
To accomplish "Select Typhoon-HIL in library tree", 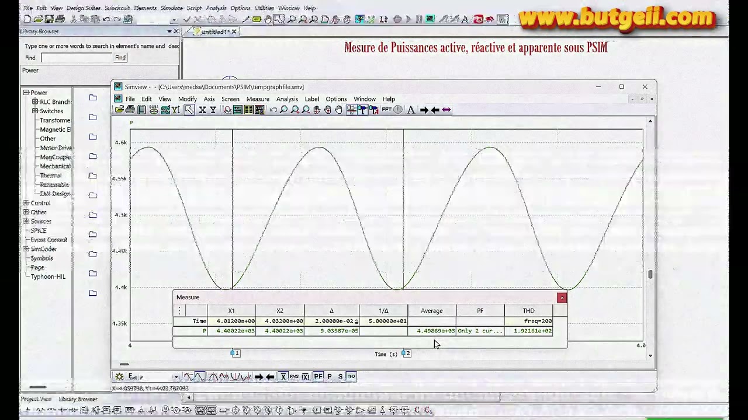I will click(x=48, y=276).
